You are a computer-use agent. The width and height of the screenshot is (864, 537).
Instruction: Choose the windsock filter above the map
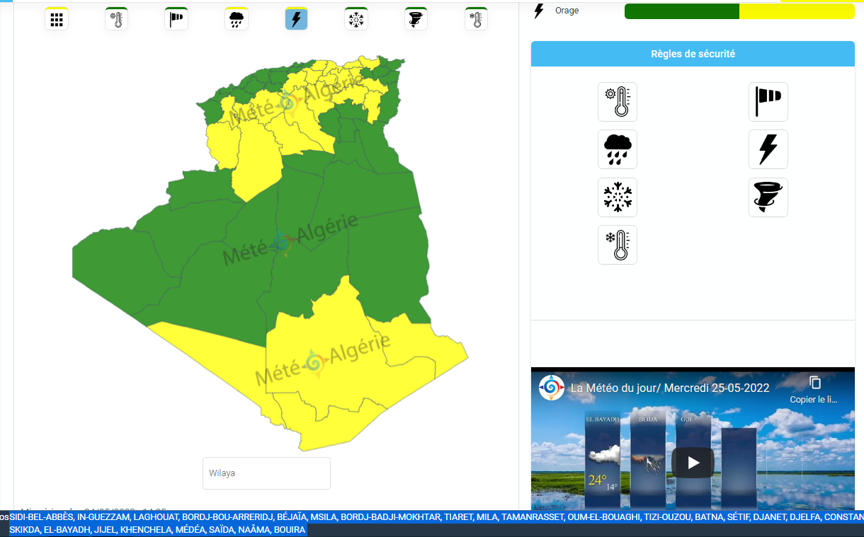176,19
